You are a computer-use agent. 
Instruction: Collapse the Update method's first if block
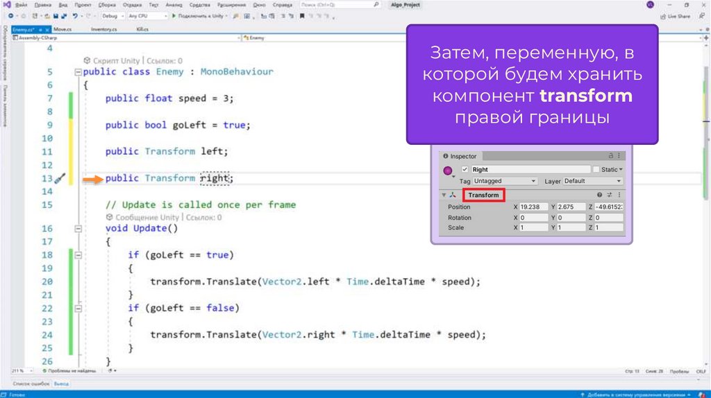tap(78, 255)
